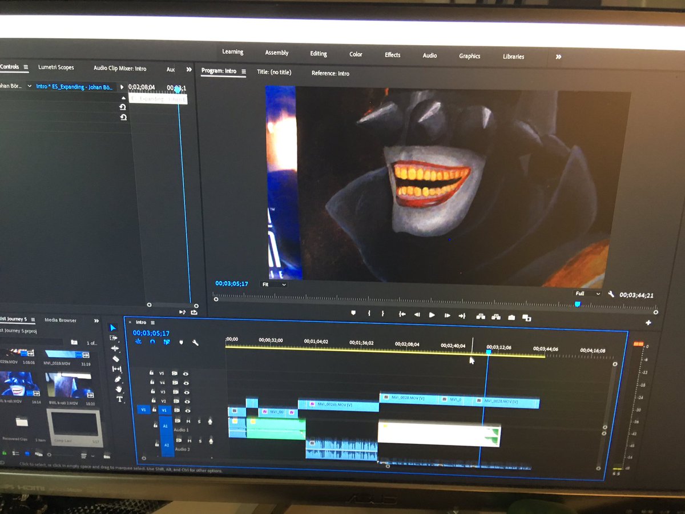This screenshot has height=514, width=685.
Task: Select the Pen tool
Action: [118, 379]
